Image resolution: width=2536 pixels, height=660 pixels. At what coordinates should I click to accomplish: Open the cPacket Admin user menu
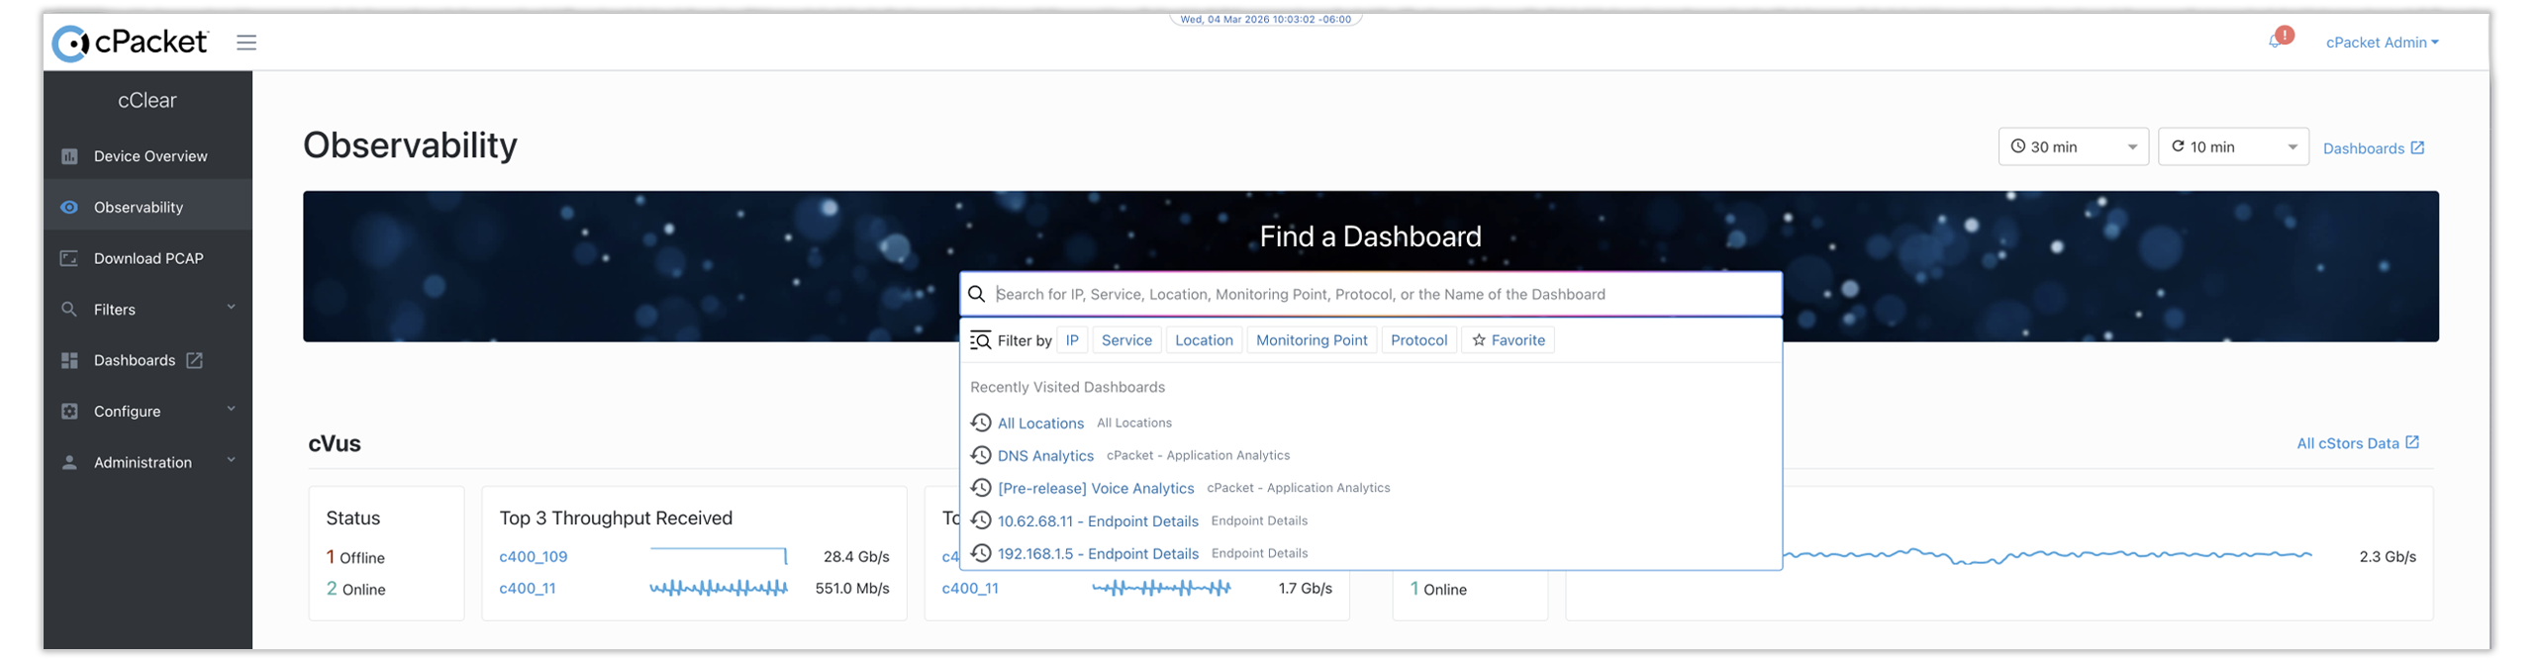[x=2382, y=43]
